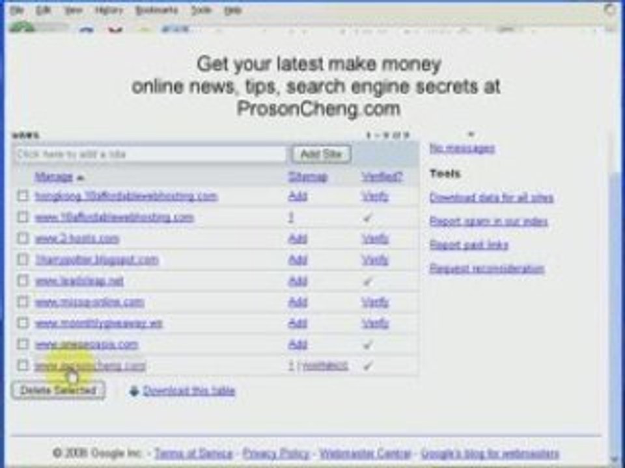Click the browser activity throbber icon
This screenshot has height=468, width=625.
click(x=610, y=10)
